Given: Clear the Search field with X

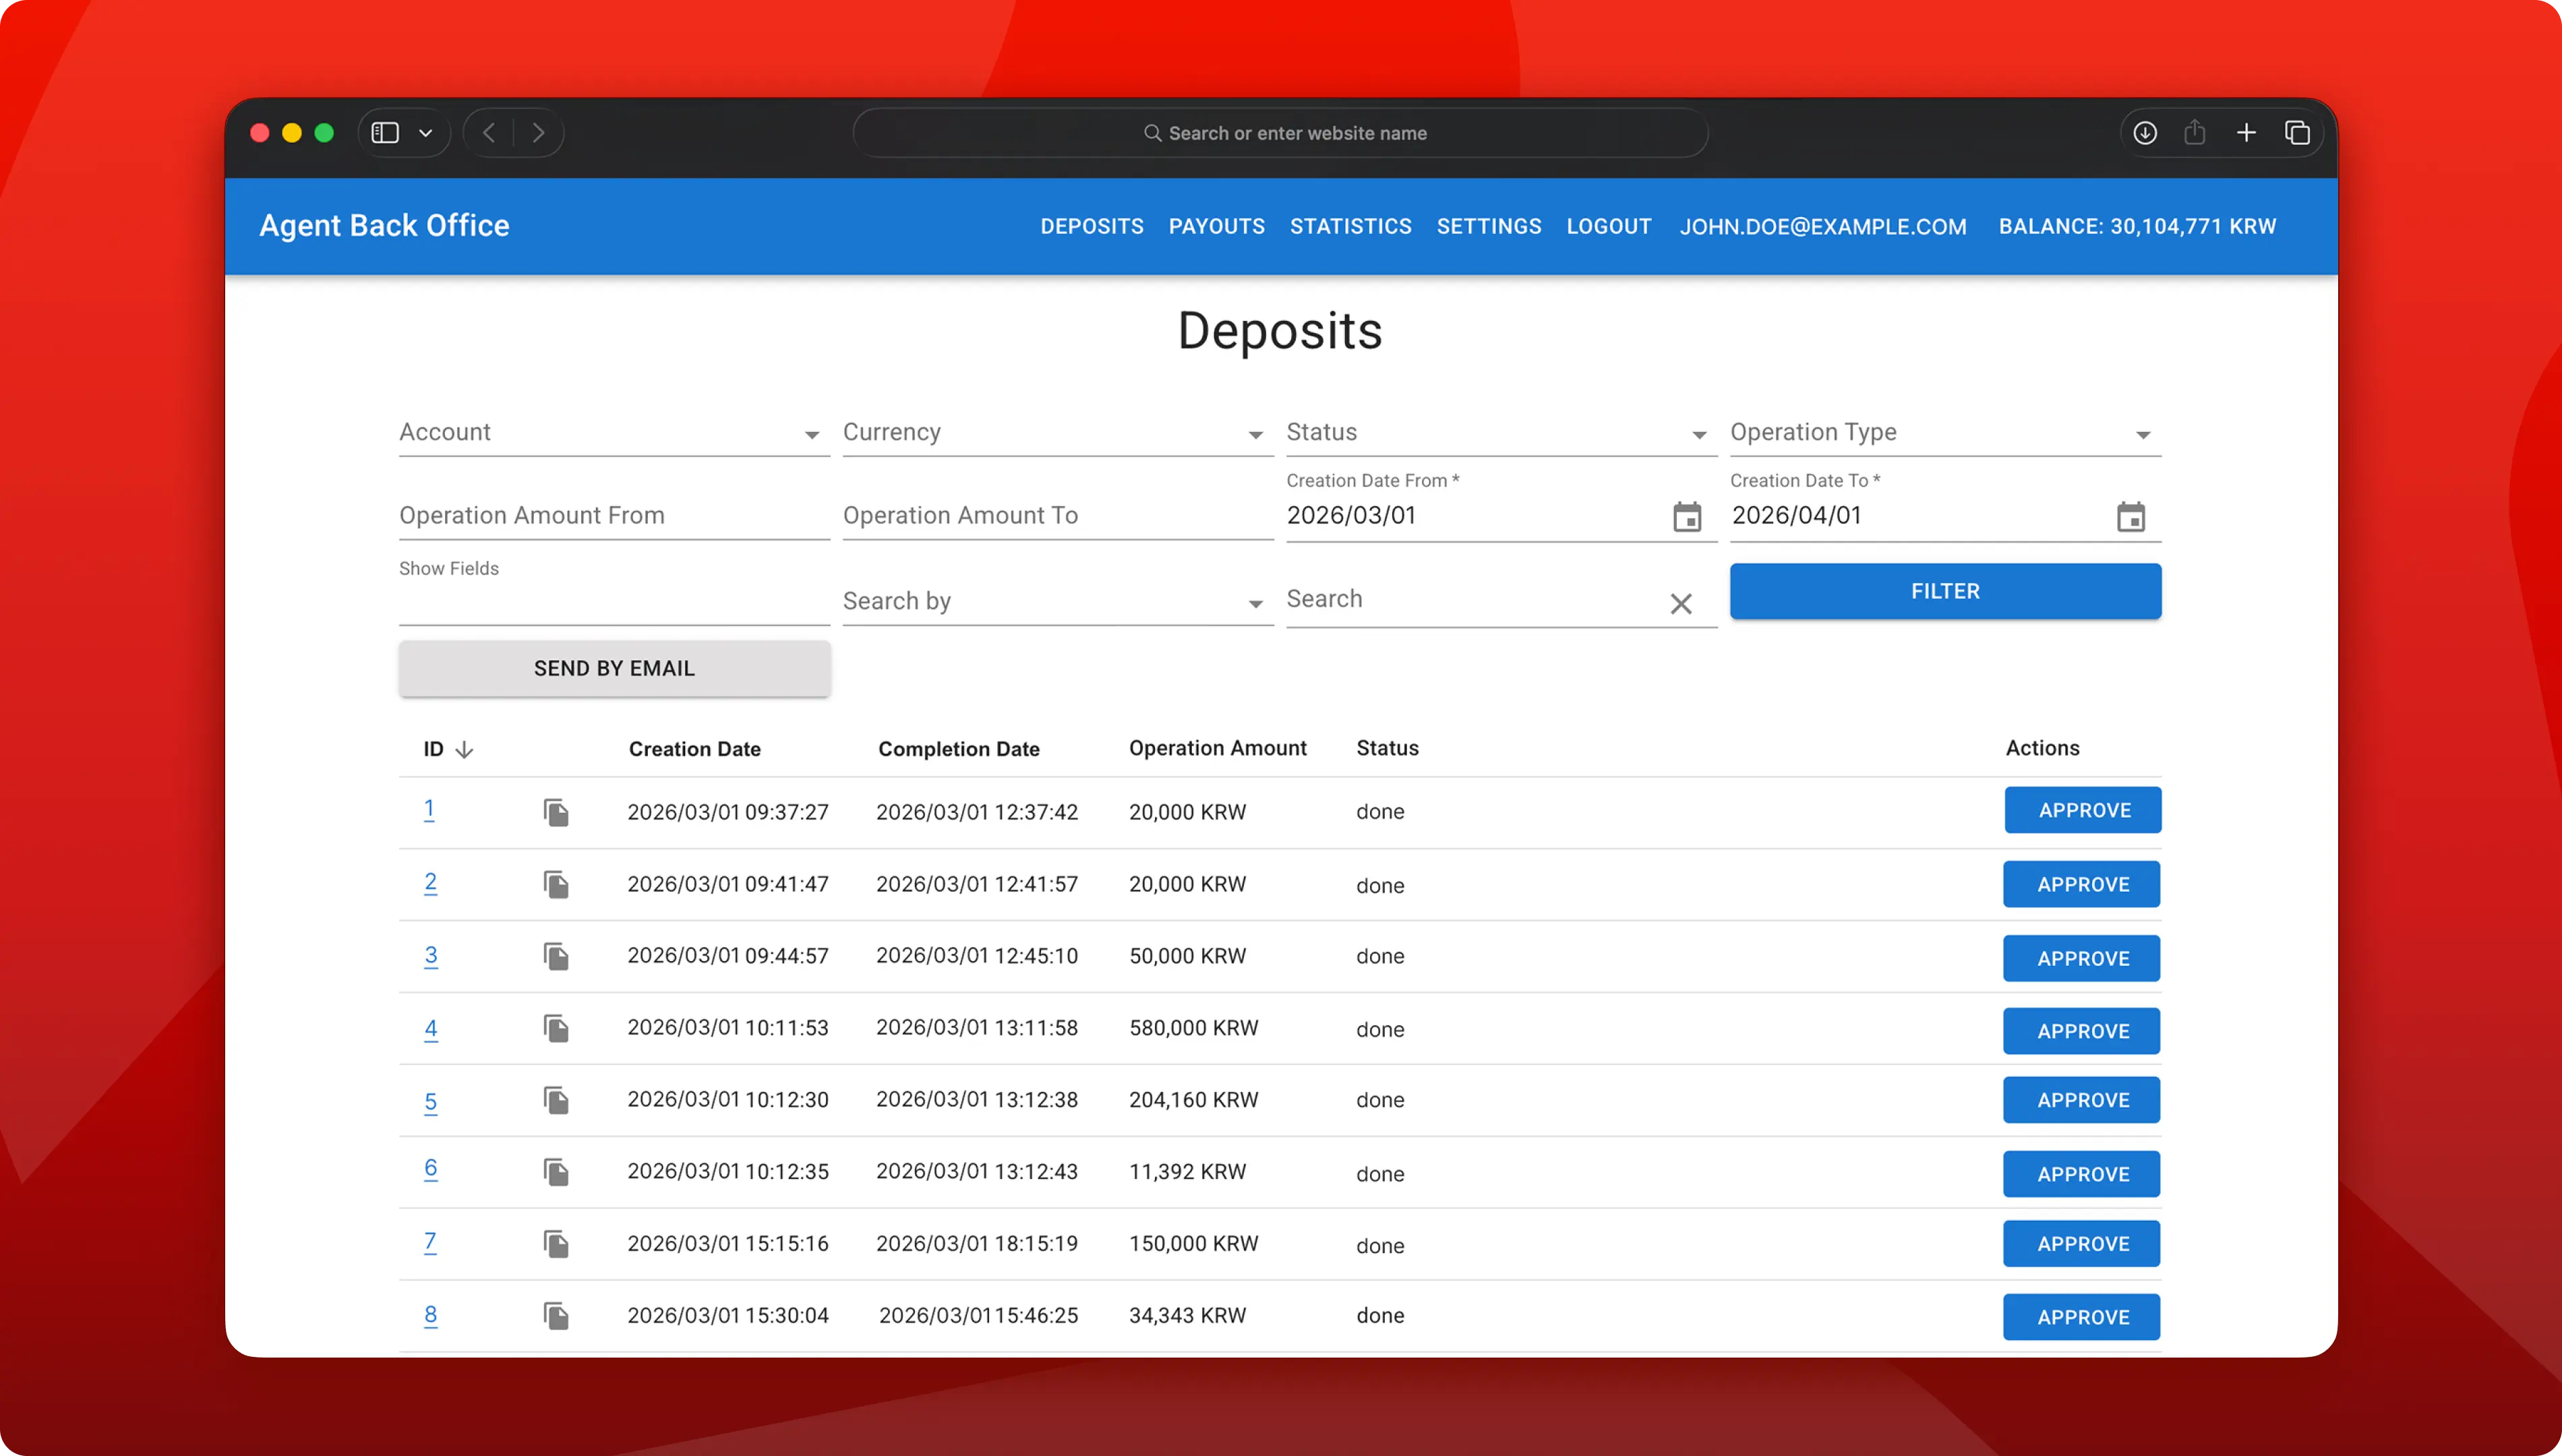Looking at the screenshot, I should (x=1681, y=603).
